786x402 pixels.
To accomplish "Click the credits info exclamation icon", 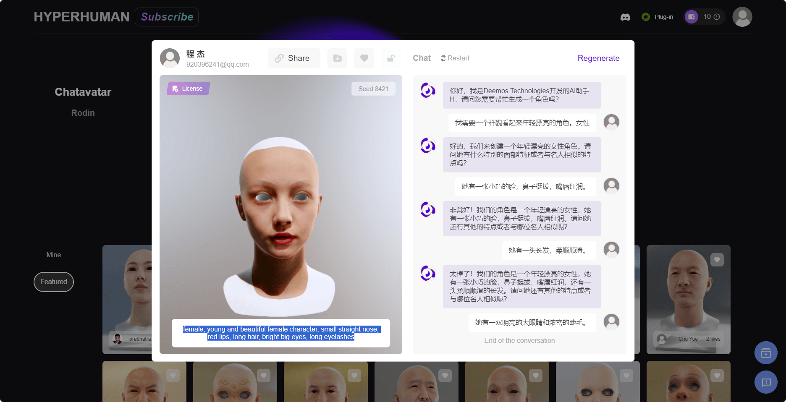I will pos(717,17).
